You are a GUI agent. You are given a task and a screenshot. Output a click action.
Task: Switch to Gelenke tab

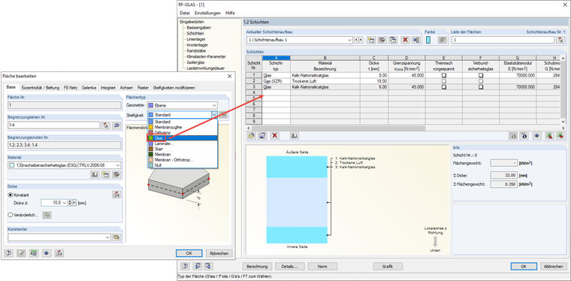(89, 88)
